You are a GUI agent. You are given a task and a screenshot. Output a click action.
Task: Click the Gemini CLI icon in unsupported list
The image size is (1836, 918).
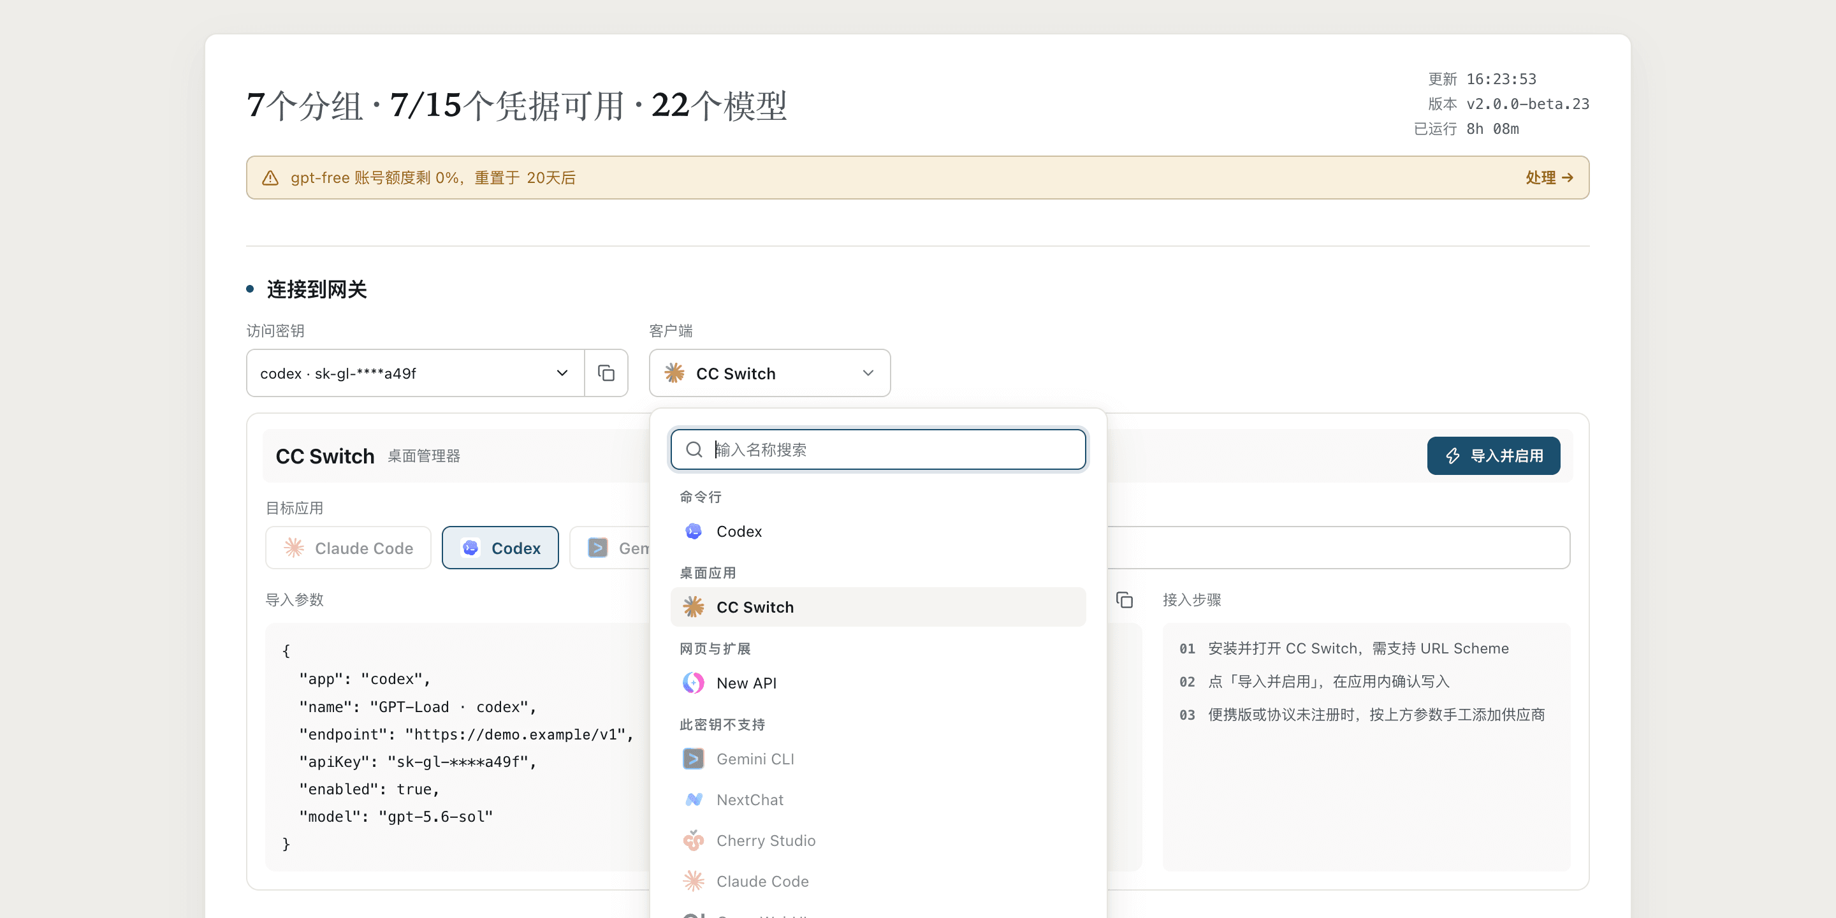click(693, 759)
